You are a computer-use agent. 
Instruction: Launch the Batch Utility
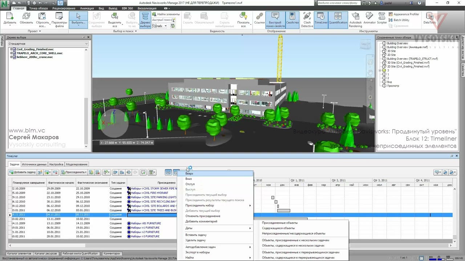click(399, 20)
